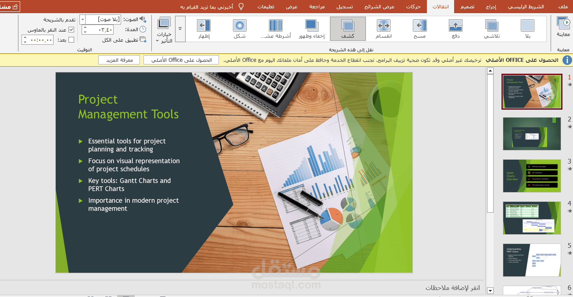The width and height of the screenshot is (573, 297).
Task: Click the Tell Me search box
Action: click(207, 7)
